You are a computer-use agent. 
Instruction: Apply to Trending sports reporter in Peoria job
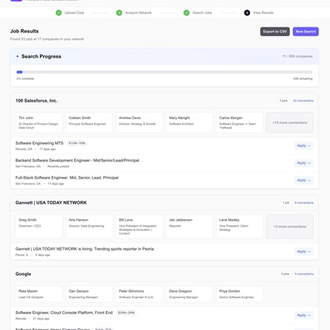[303, 252]
